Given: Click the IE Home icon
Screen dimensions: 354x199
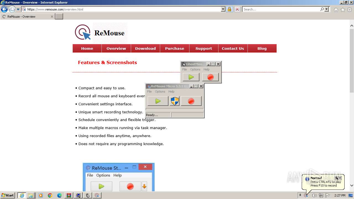Looking at the screenshot, I should click(336, 10).
